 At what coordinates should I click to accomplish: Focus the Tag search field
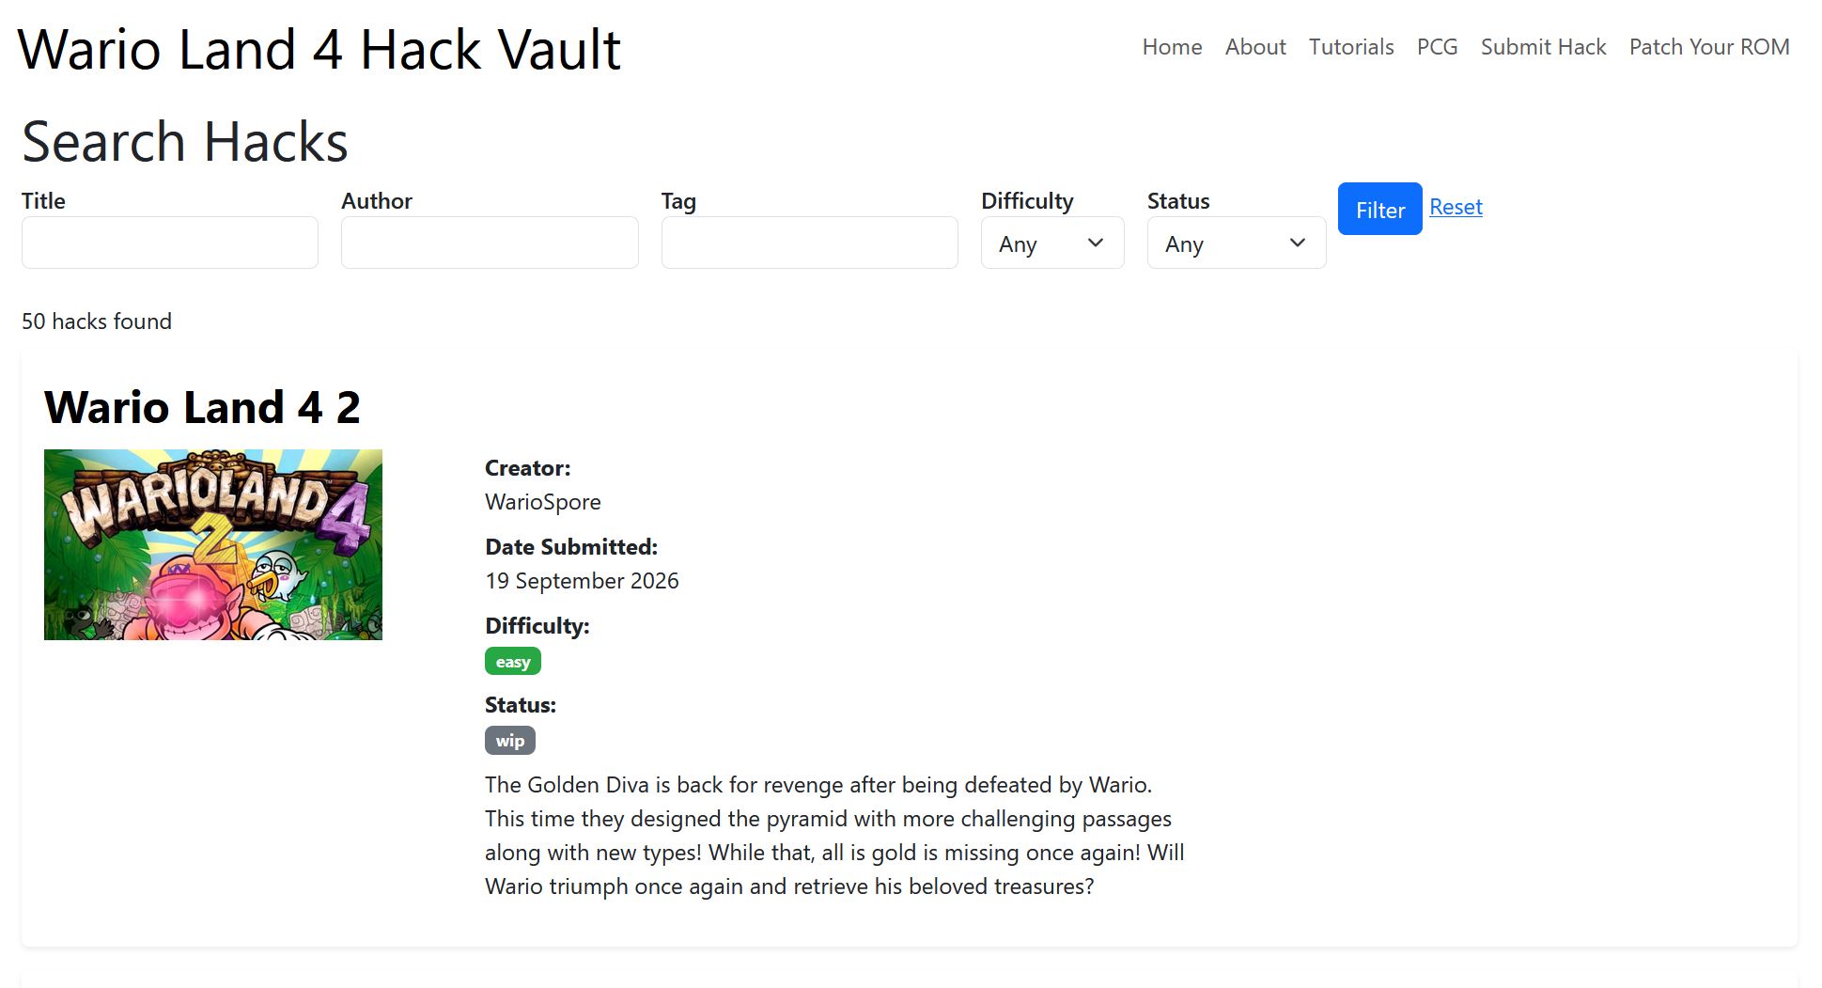[x=810, y=243]
